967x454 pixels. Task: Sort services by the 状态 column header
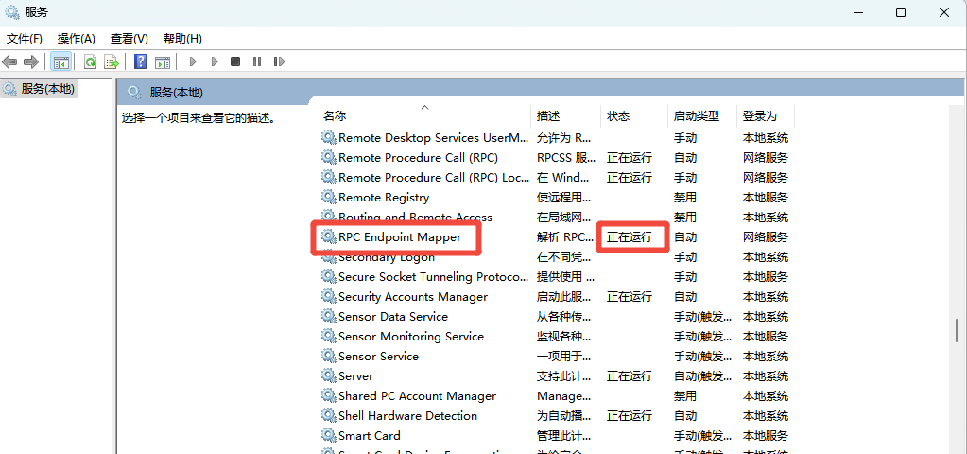[618, 116]
